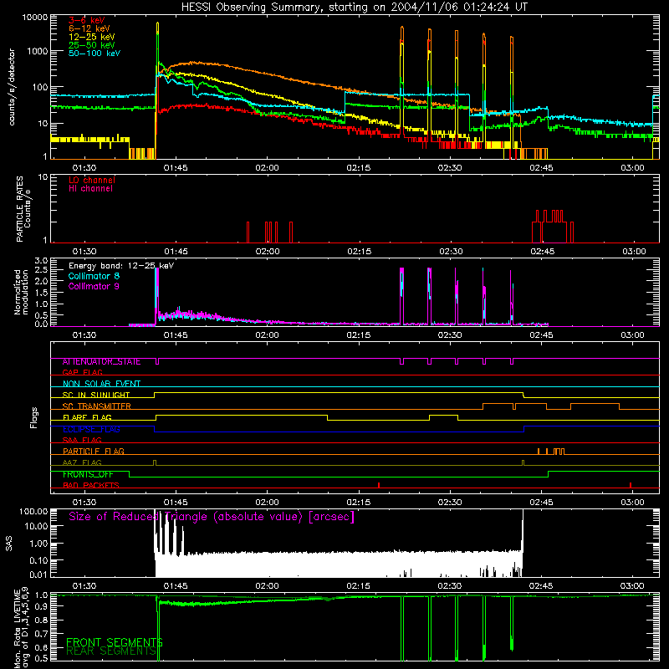This screenshot has height=669, width=669.
Task: Click the ATTENUATOR_STATE flag label
Action: (101, 362)
